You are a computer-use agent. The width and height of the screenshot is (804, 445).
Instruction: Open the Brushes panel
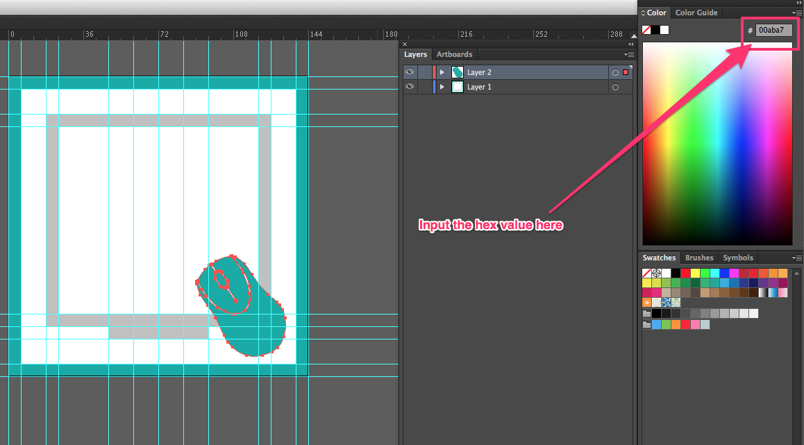pyautogui.click(x=698, y=258)
